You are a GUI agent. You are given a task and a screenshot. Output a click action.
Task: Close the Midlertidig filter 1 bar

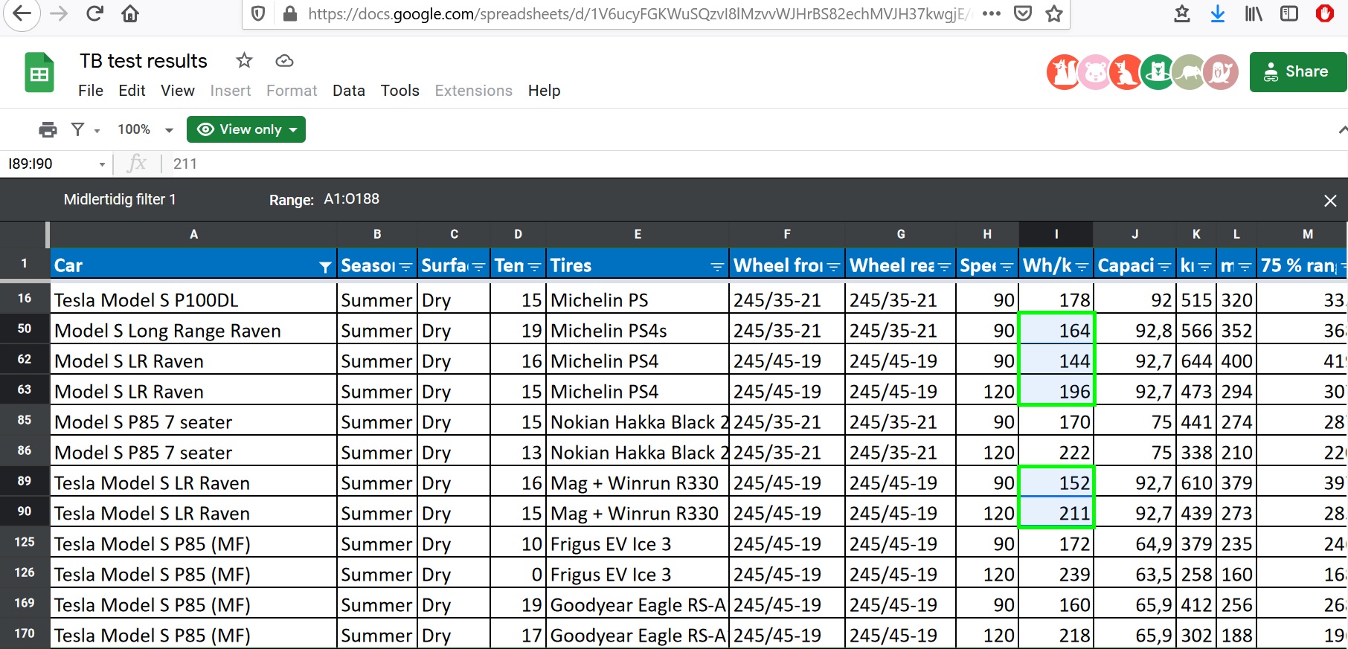click(x=1330, y=200)
